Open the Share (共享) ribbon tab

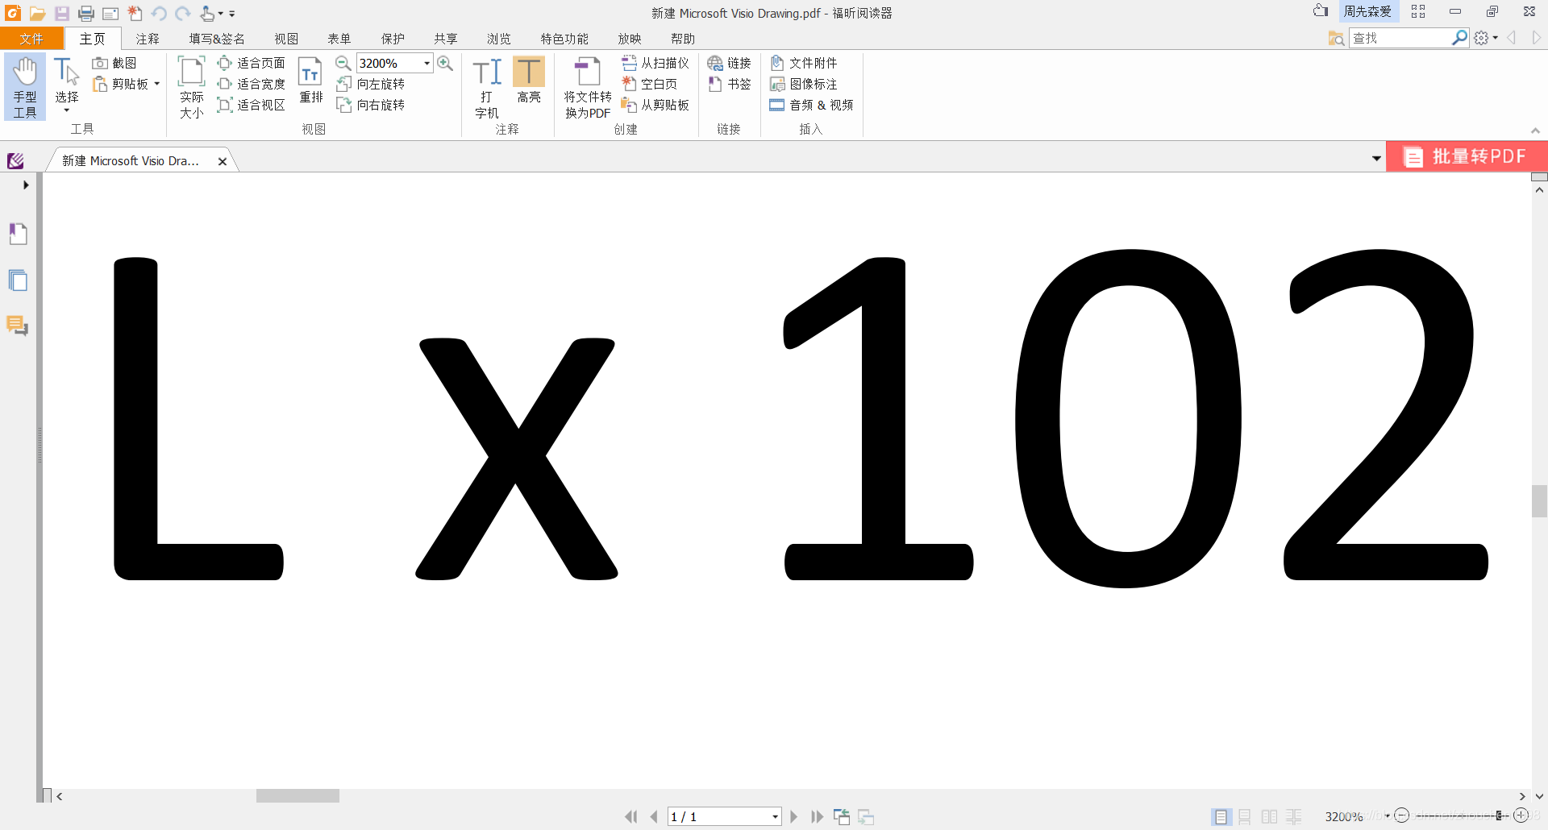pos(446,39)
